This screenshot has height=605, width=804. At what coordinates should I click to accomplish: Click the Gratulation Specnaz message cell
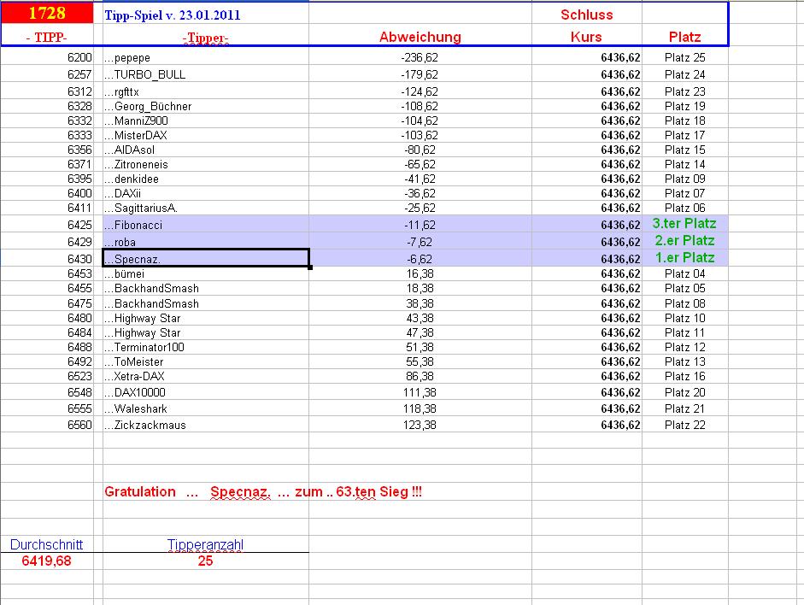point(263,491)
